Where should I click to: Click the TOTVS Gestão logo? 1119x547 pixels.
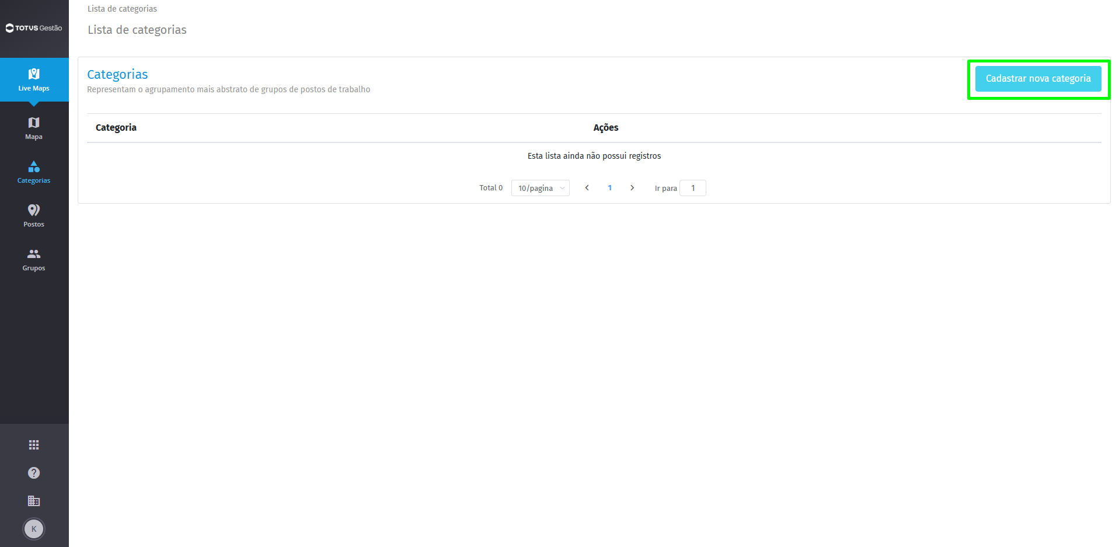pos(34,28)
